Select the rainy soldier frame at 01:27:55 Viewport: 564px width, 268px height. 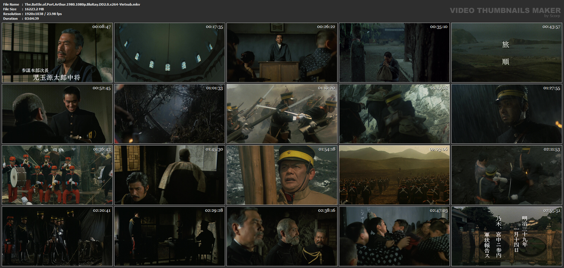[x=507, y=114]
